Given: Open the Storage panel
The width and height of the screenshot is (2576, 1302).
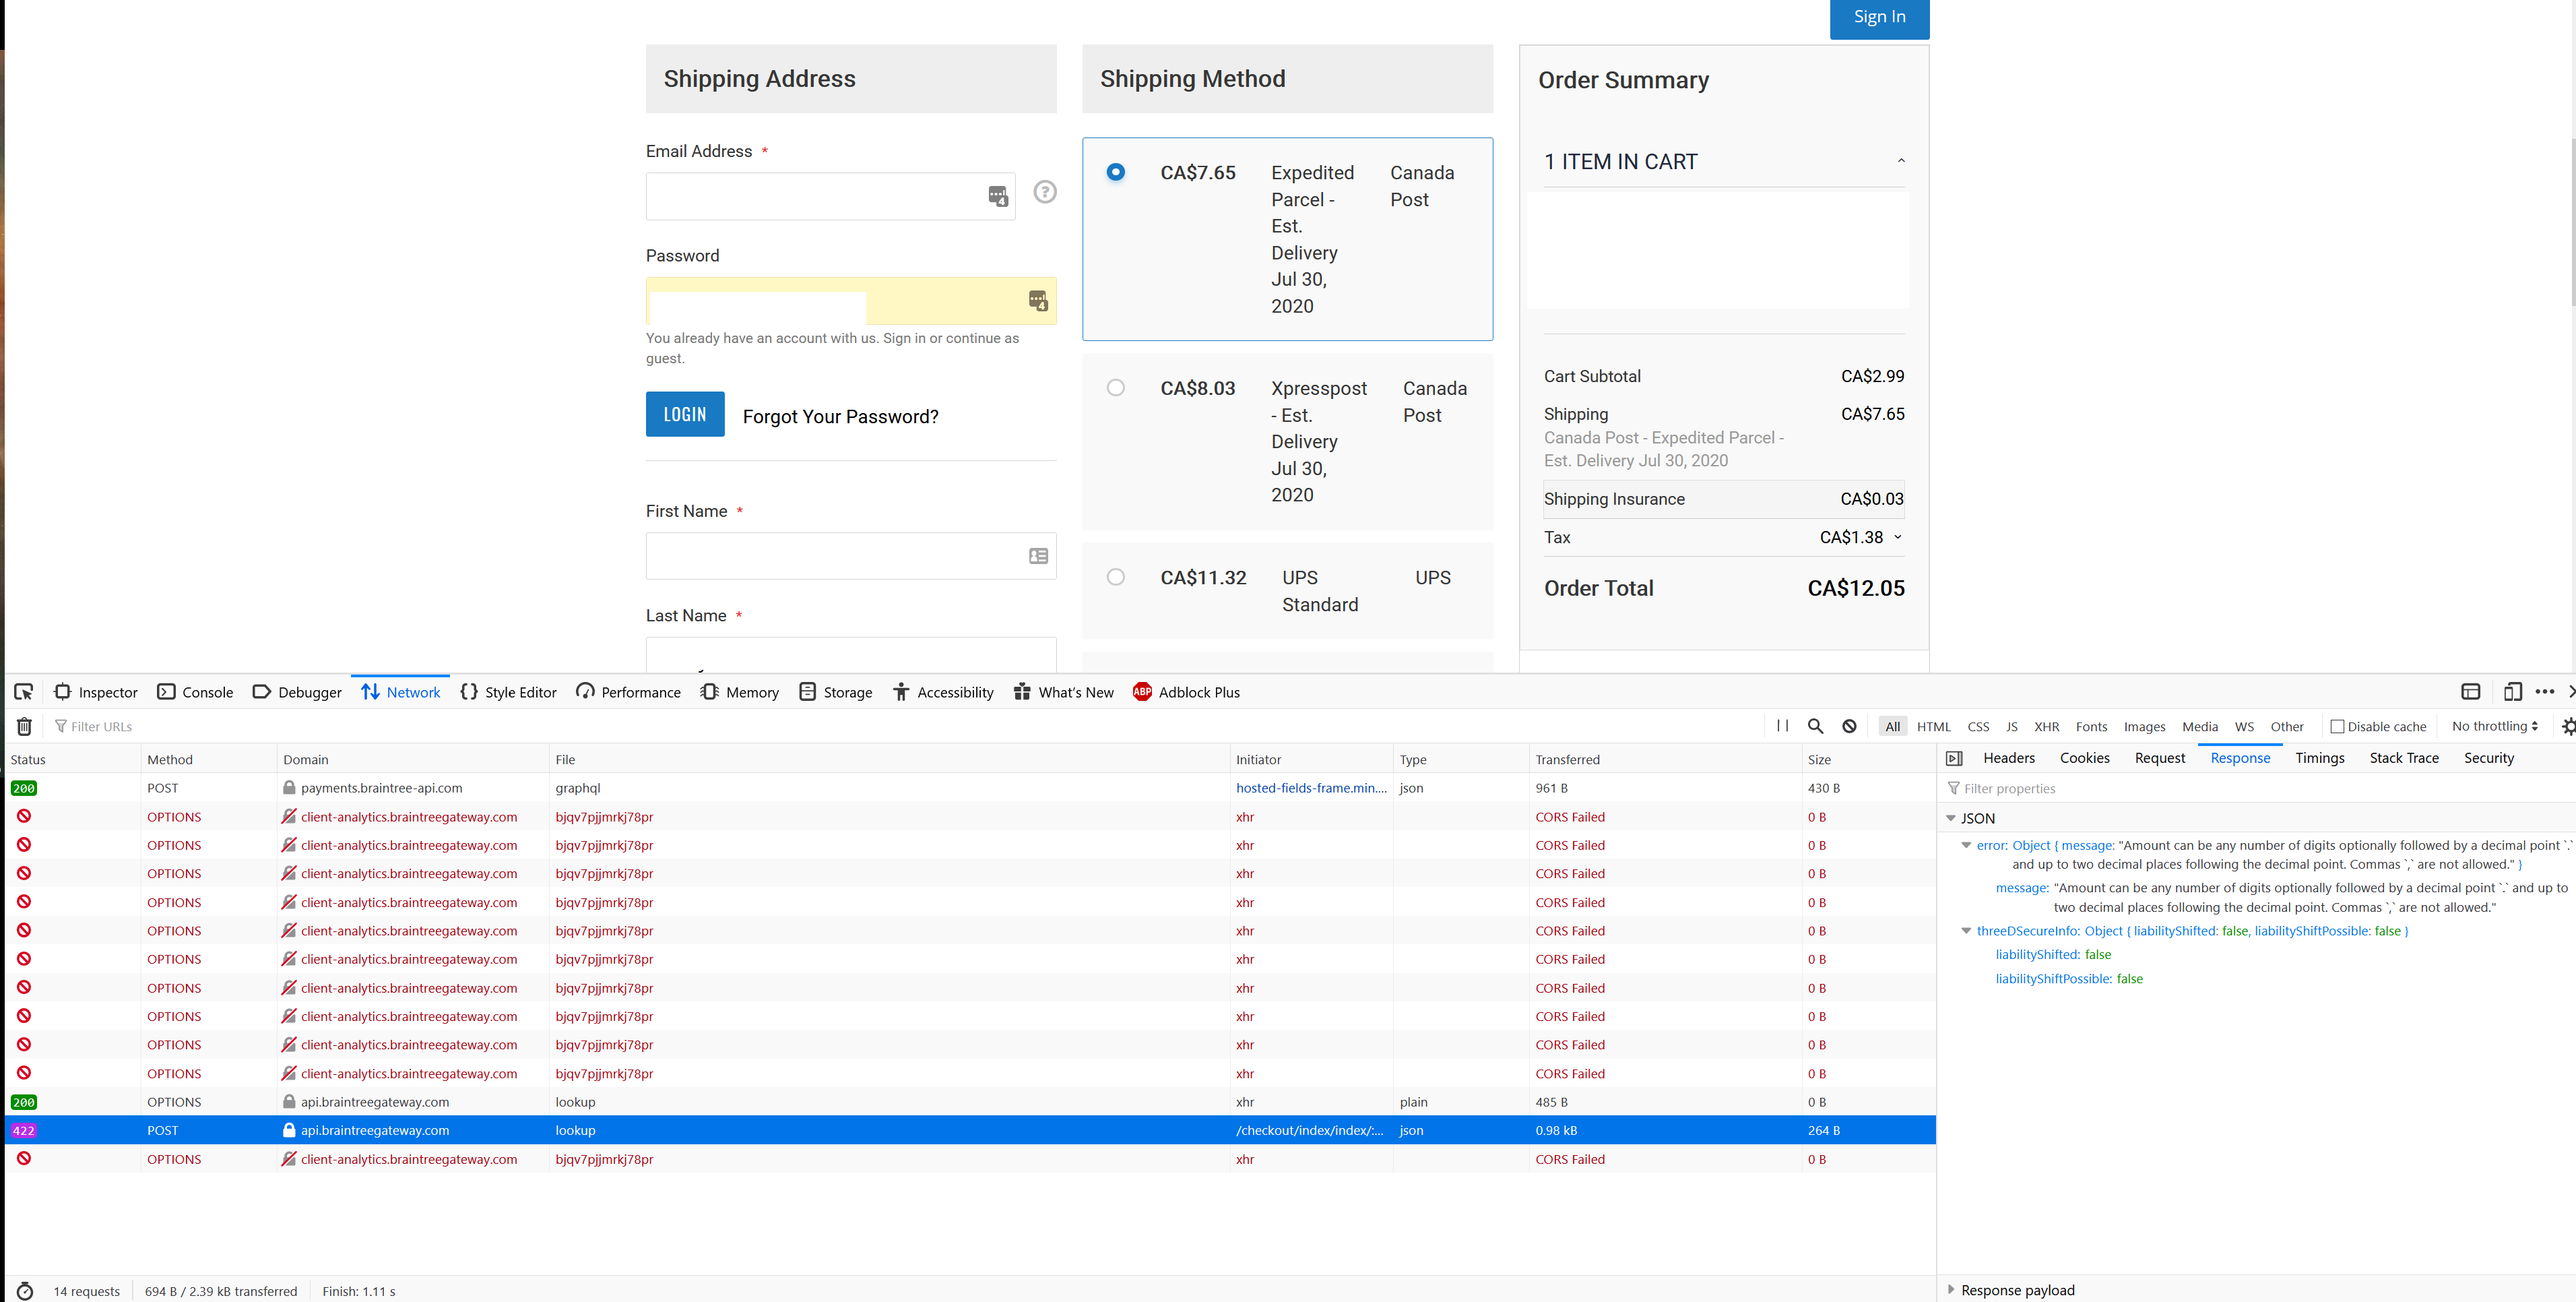Looking at the screenshot, I should (836, 691).
